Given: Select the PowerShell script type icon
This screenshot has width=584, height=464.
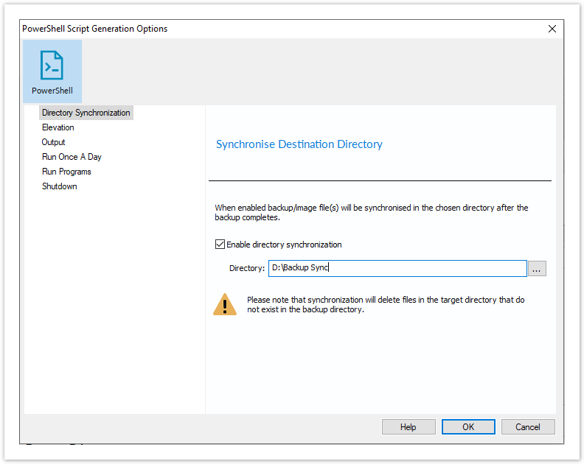Looking at the screenshot, I should tap(52, 71).
